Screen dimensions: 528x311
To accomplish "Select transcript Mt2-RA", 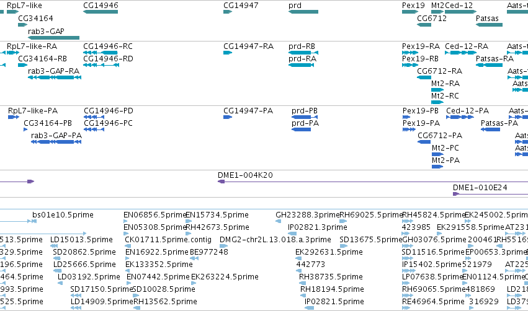I will 445,84.
